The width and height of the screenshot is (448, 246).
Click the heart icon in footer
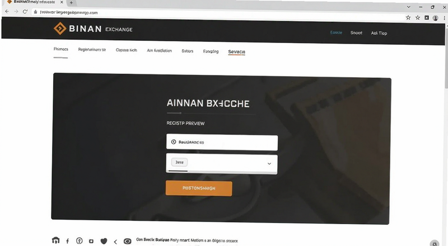(104, 241)
